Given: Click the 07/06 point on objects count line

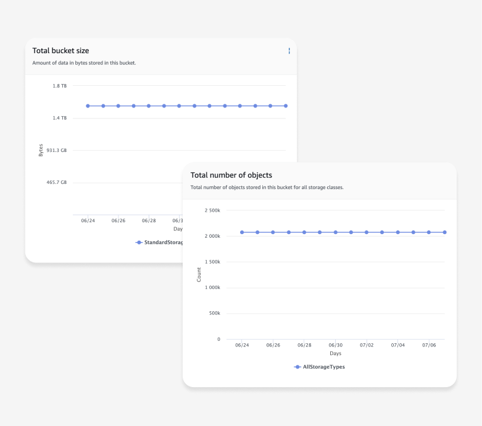Looking at the screenshot, I should pos(429,232).
